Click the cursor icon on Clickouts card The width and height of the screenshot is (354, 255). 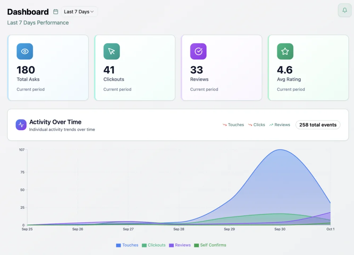[112, 51]
